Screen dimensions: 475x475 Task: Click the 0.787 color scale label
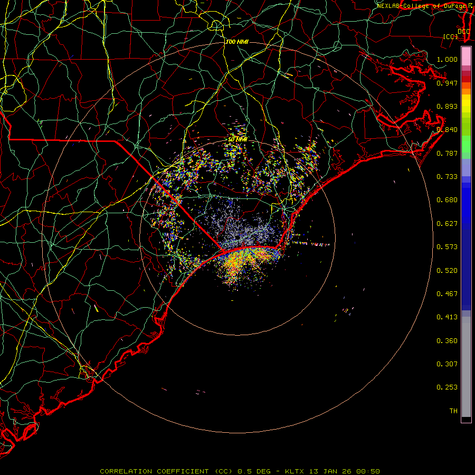pos(447,153)
